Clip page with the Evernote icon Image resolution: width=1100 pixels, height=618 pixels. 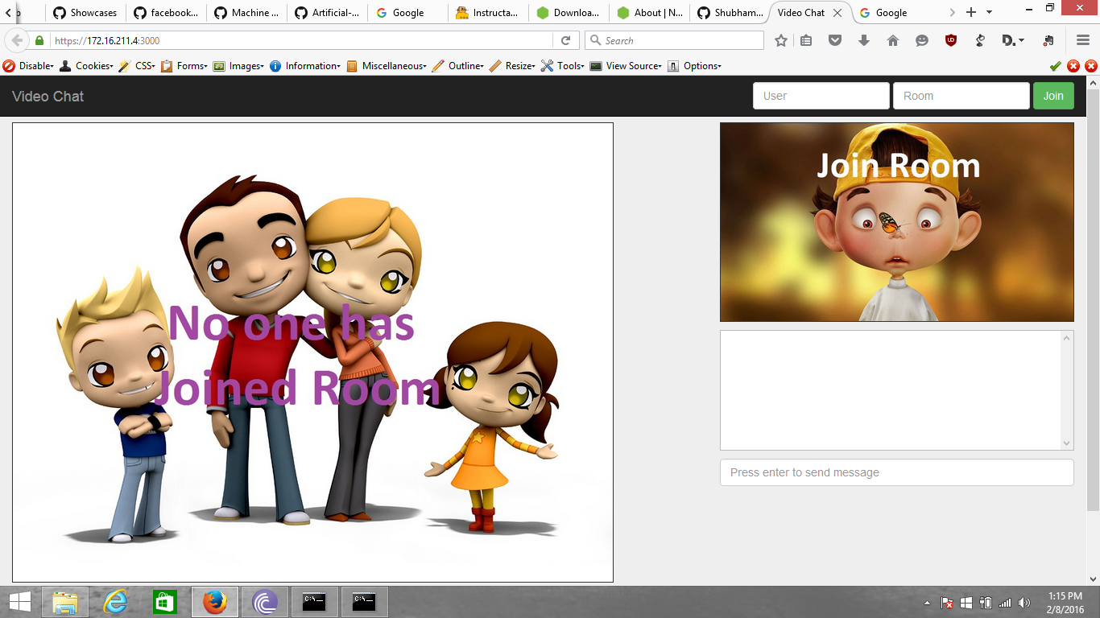[1048, 40]
